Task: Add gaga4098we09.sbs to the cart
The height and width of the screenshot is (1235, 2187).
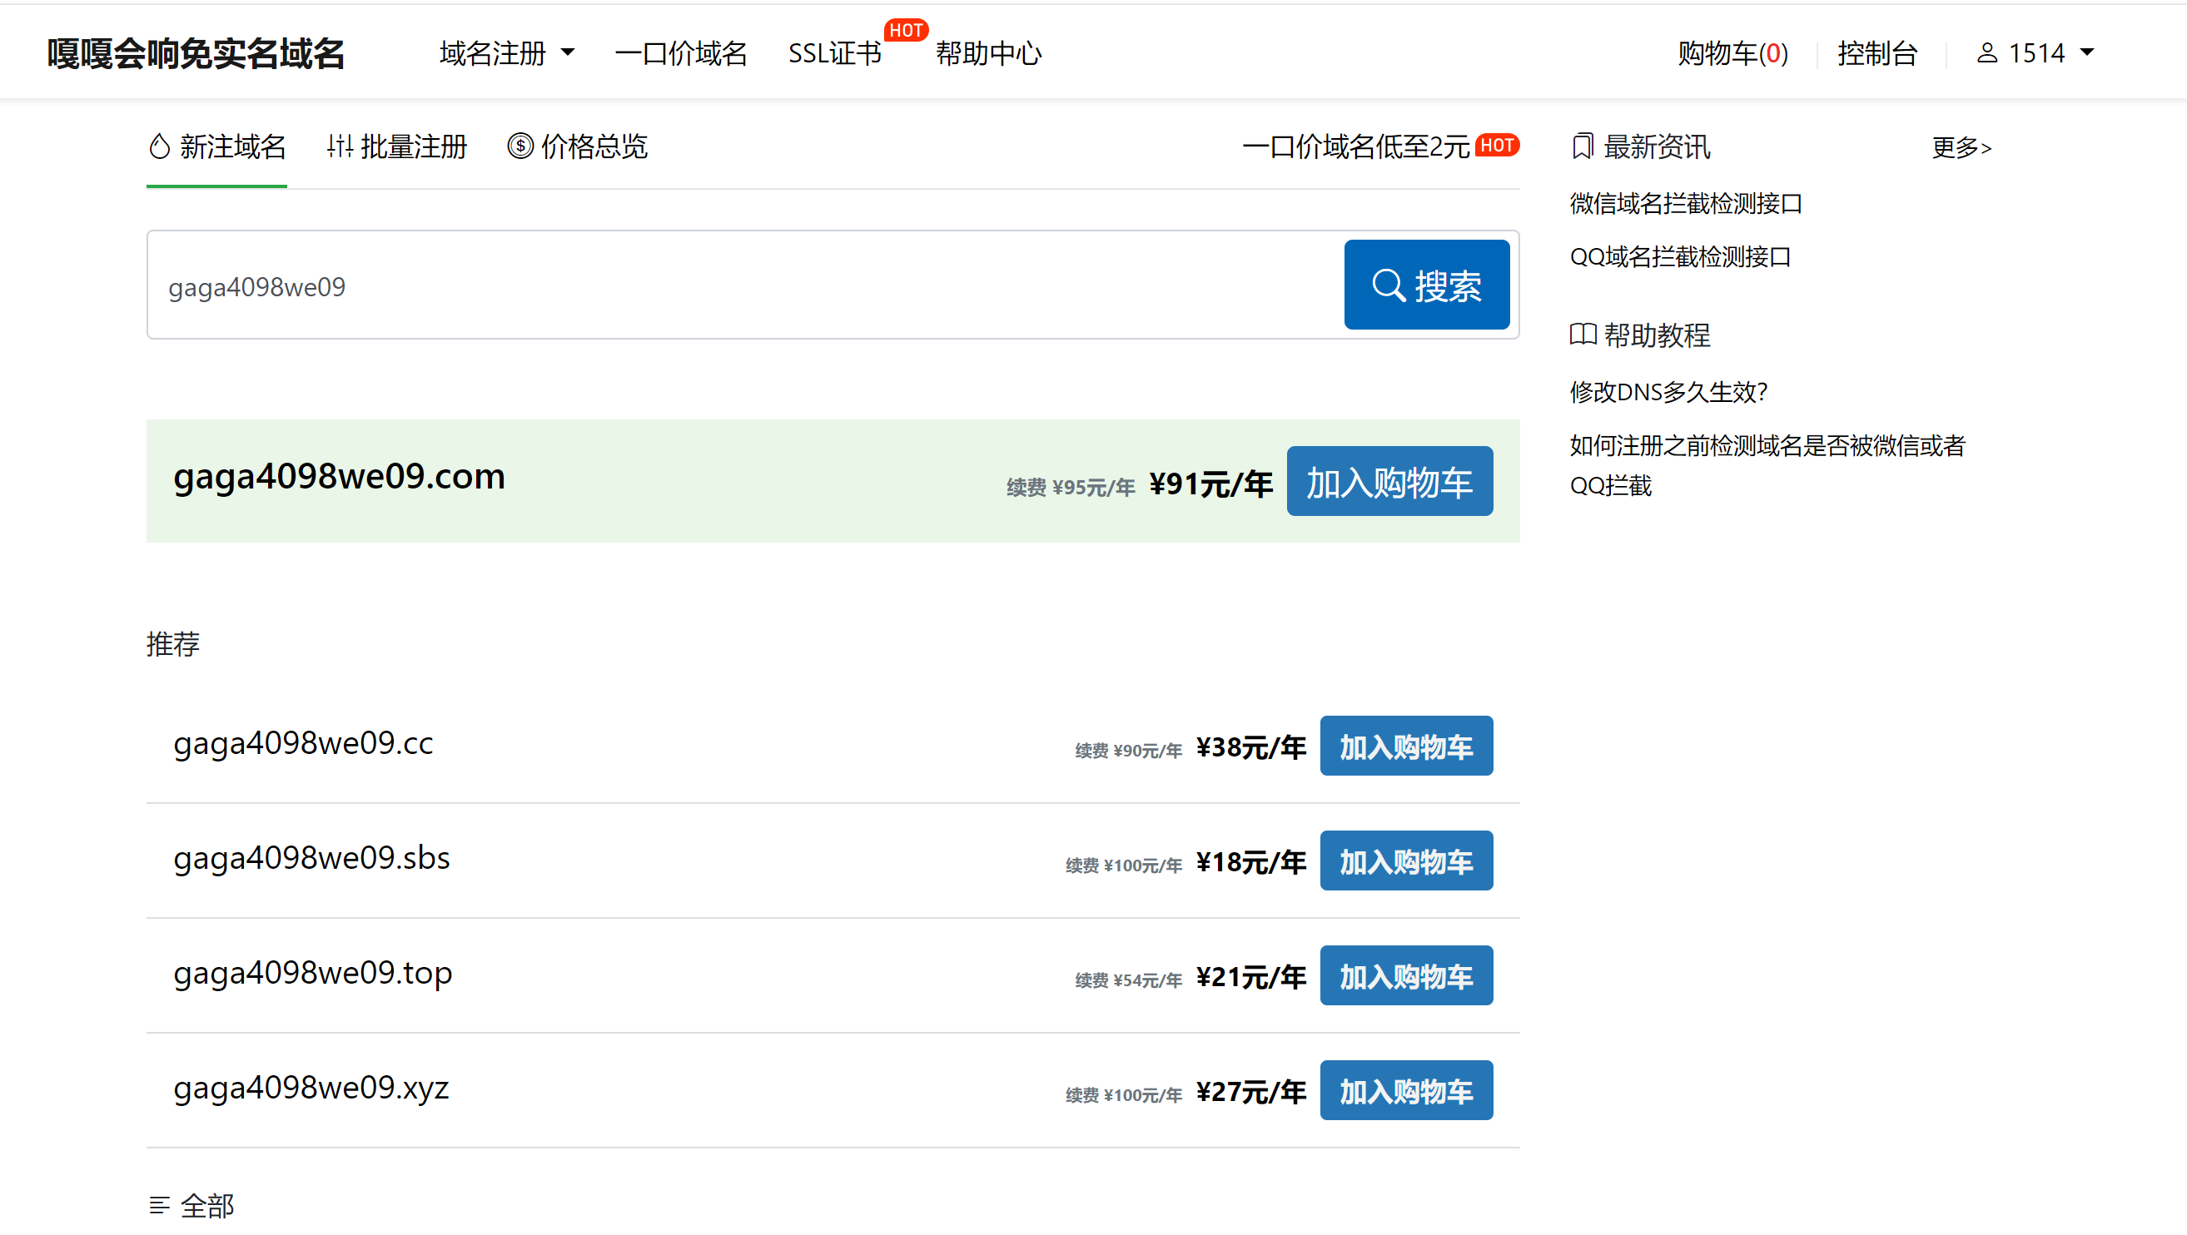Action: pyautogui.click(x=1407, y=861)
